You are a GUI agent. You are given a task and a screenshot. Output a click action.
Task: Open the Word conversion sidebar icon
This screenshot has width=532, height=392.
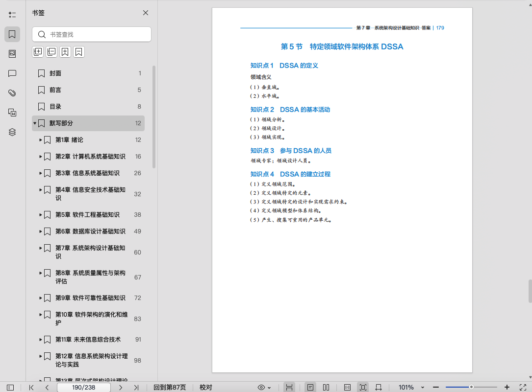click(x=12, y=113)
